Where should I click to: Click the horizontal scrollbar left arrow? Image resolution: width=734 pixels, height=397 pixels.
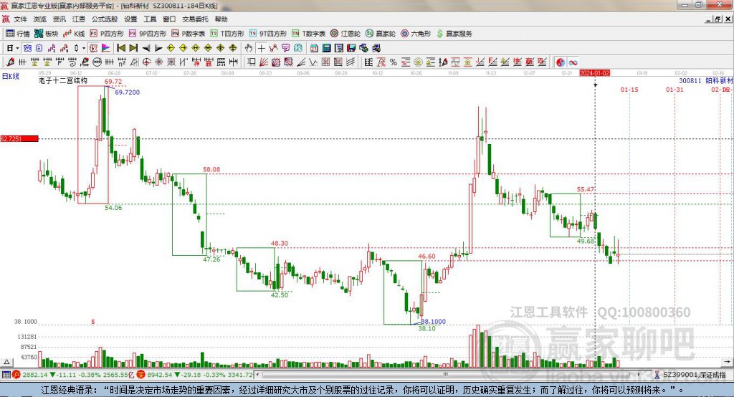[258, 375]
